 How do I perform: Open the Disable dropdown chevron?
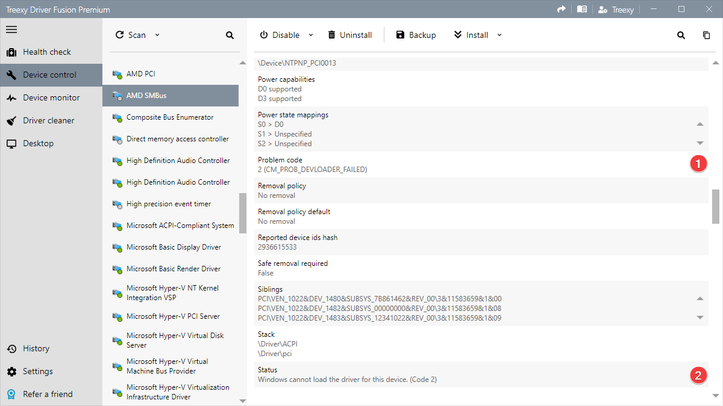point(311,35)
